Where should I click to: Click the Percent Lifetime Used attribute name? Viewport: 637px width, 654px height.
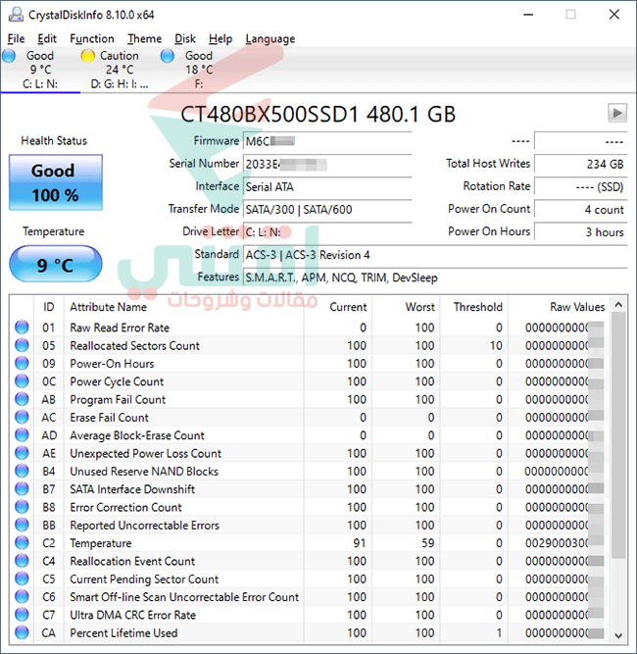pos(123,632)
